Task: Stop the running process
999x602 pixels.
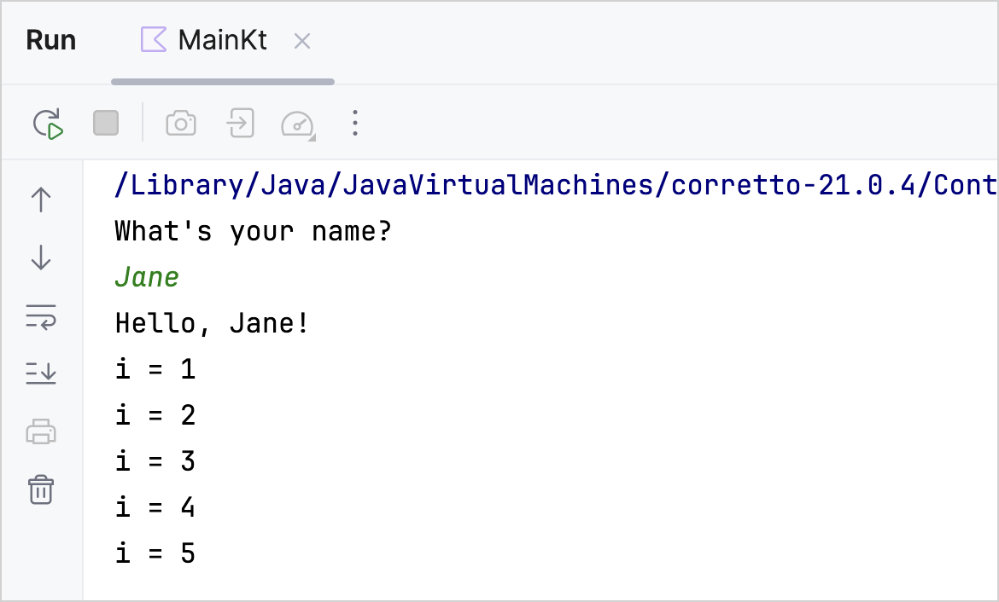Action: pyautogui.click(x=106, y=122)
